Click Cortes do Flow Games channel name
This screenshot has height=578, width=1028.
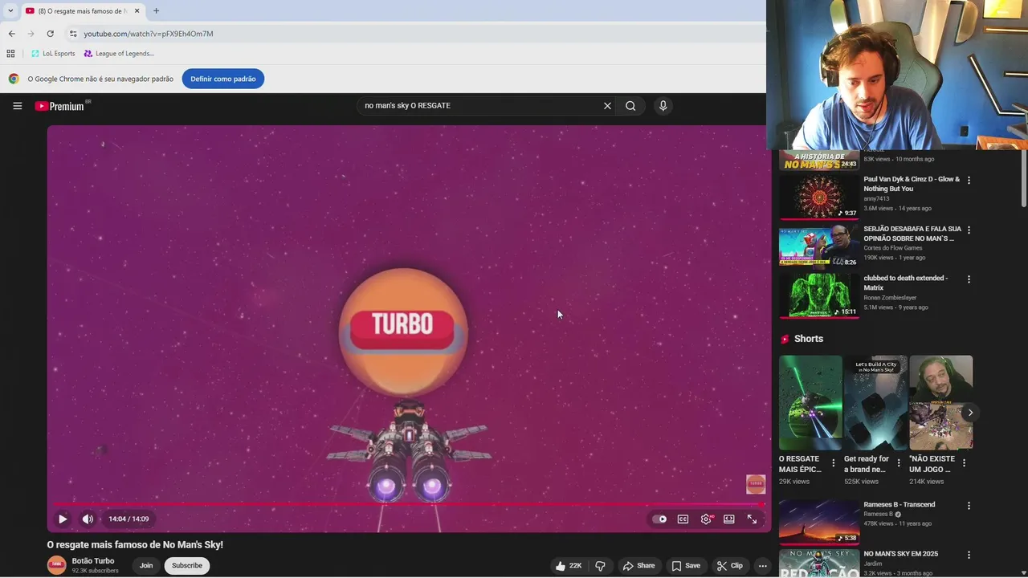pyautogui.click(x=893, y=248)
